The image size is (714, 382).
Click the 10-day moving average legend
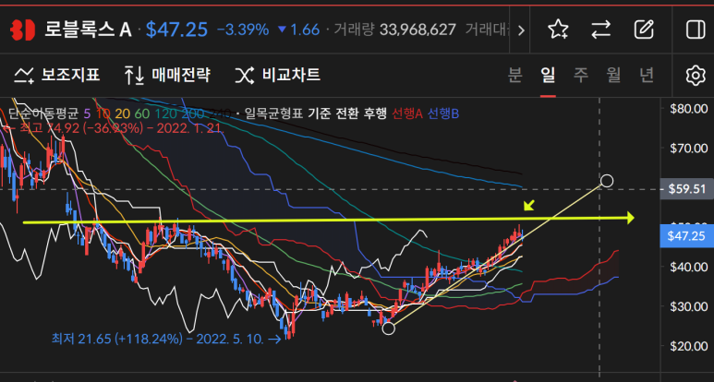tap(103, 113)
